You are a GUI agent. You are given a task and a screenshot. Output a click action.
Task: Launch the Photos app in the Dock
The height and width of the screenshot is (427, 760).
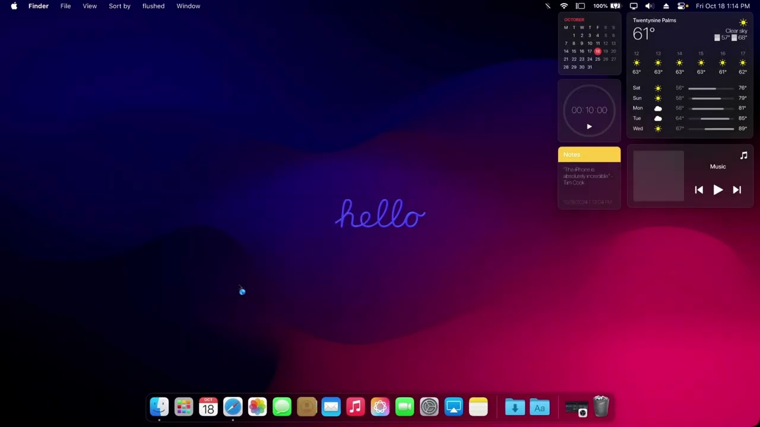[x=257, y=407]
